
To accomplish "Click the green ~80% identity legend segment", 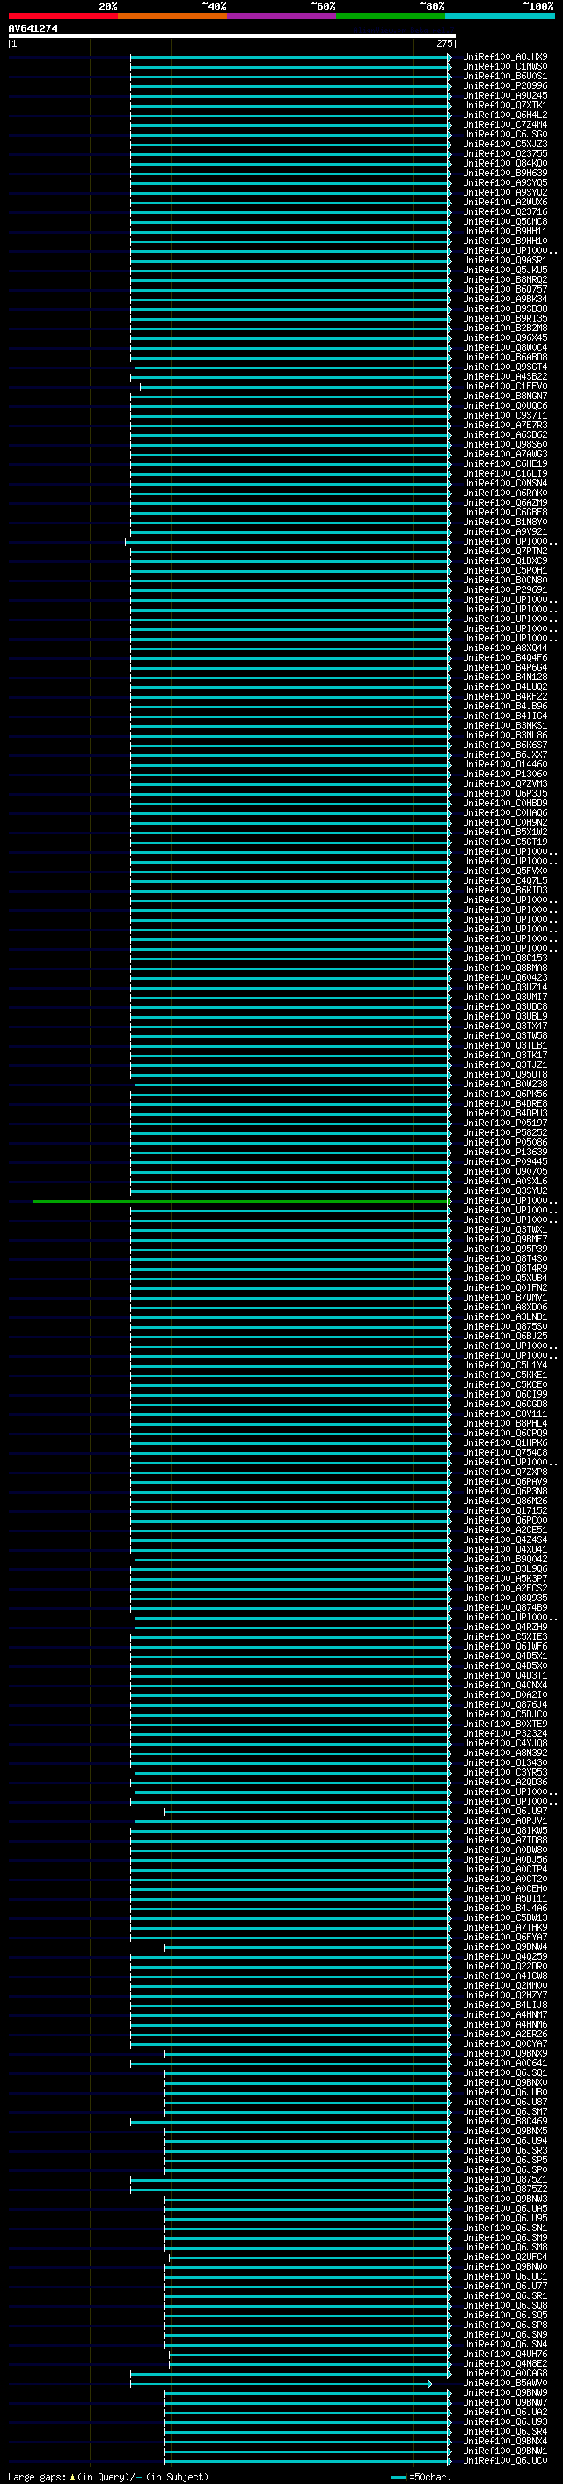I will click(391, 16).
